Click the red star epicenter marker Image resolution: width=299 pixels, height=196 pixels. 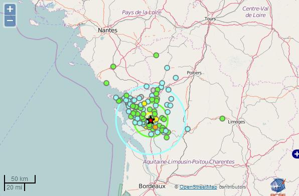tap(151, 120)
